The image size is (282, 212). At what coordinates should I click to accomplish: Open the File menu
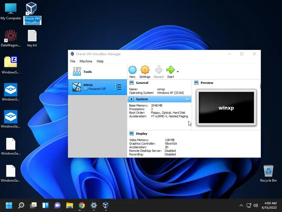tap(73, 61)
